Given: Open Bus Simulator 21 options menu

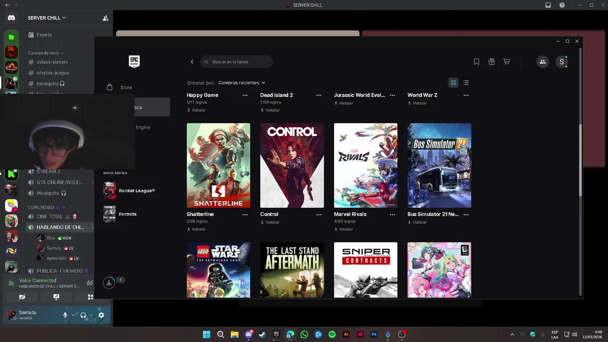Looking at the screenshot, I should click(x=466, y=215).
